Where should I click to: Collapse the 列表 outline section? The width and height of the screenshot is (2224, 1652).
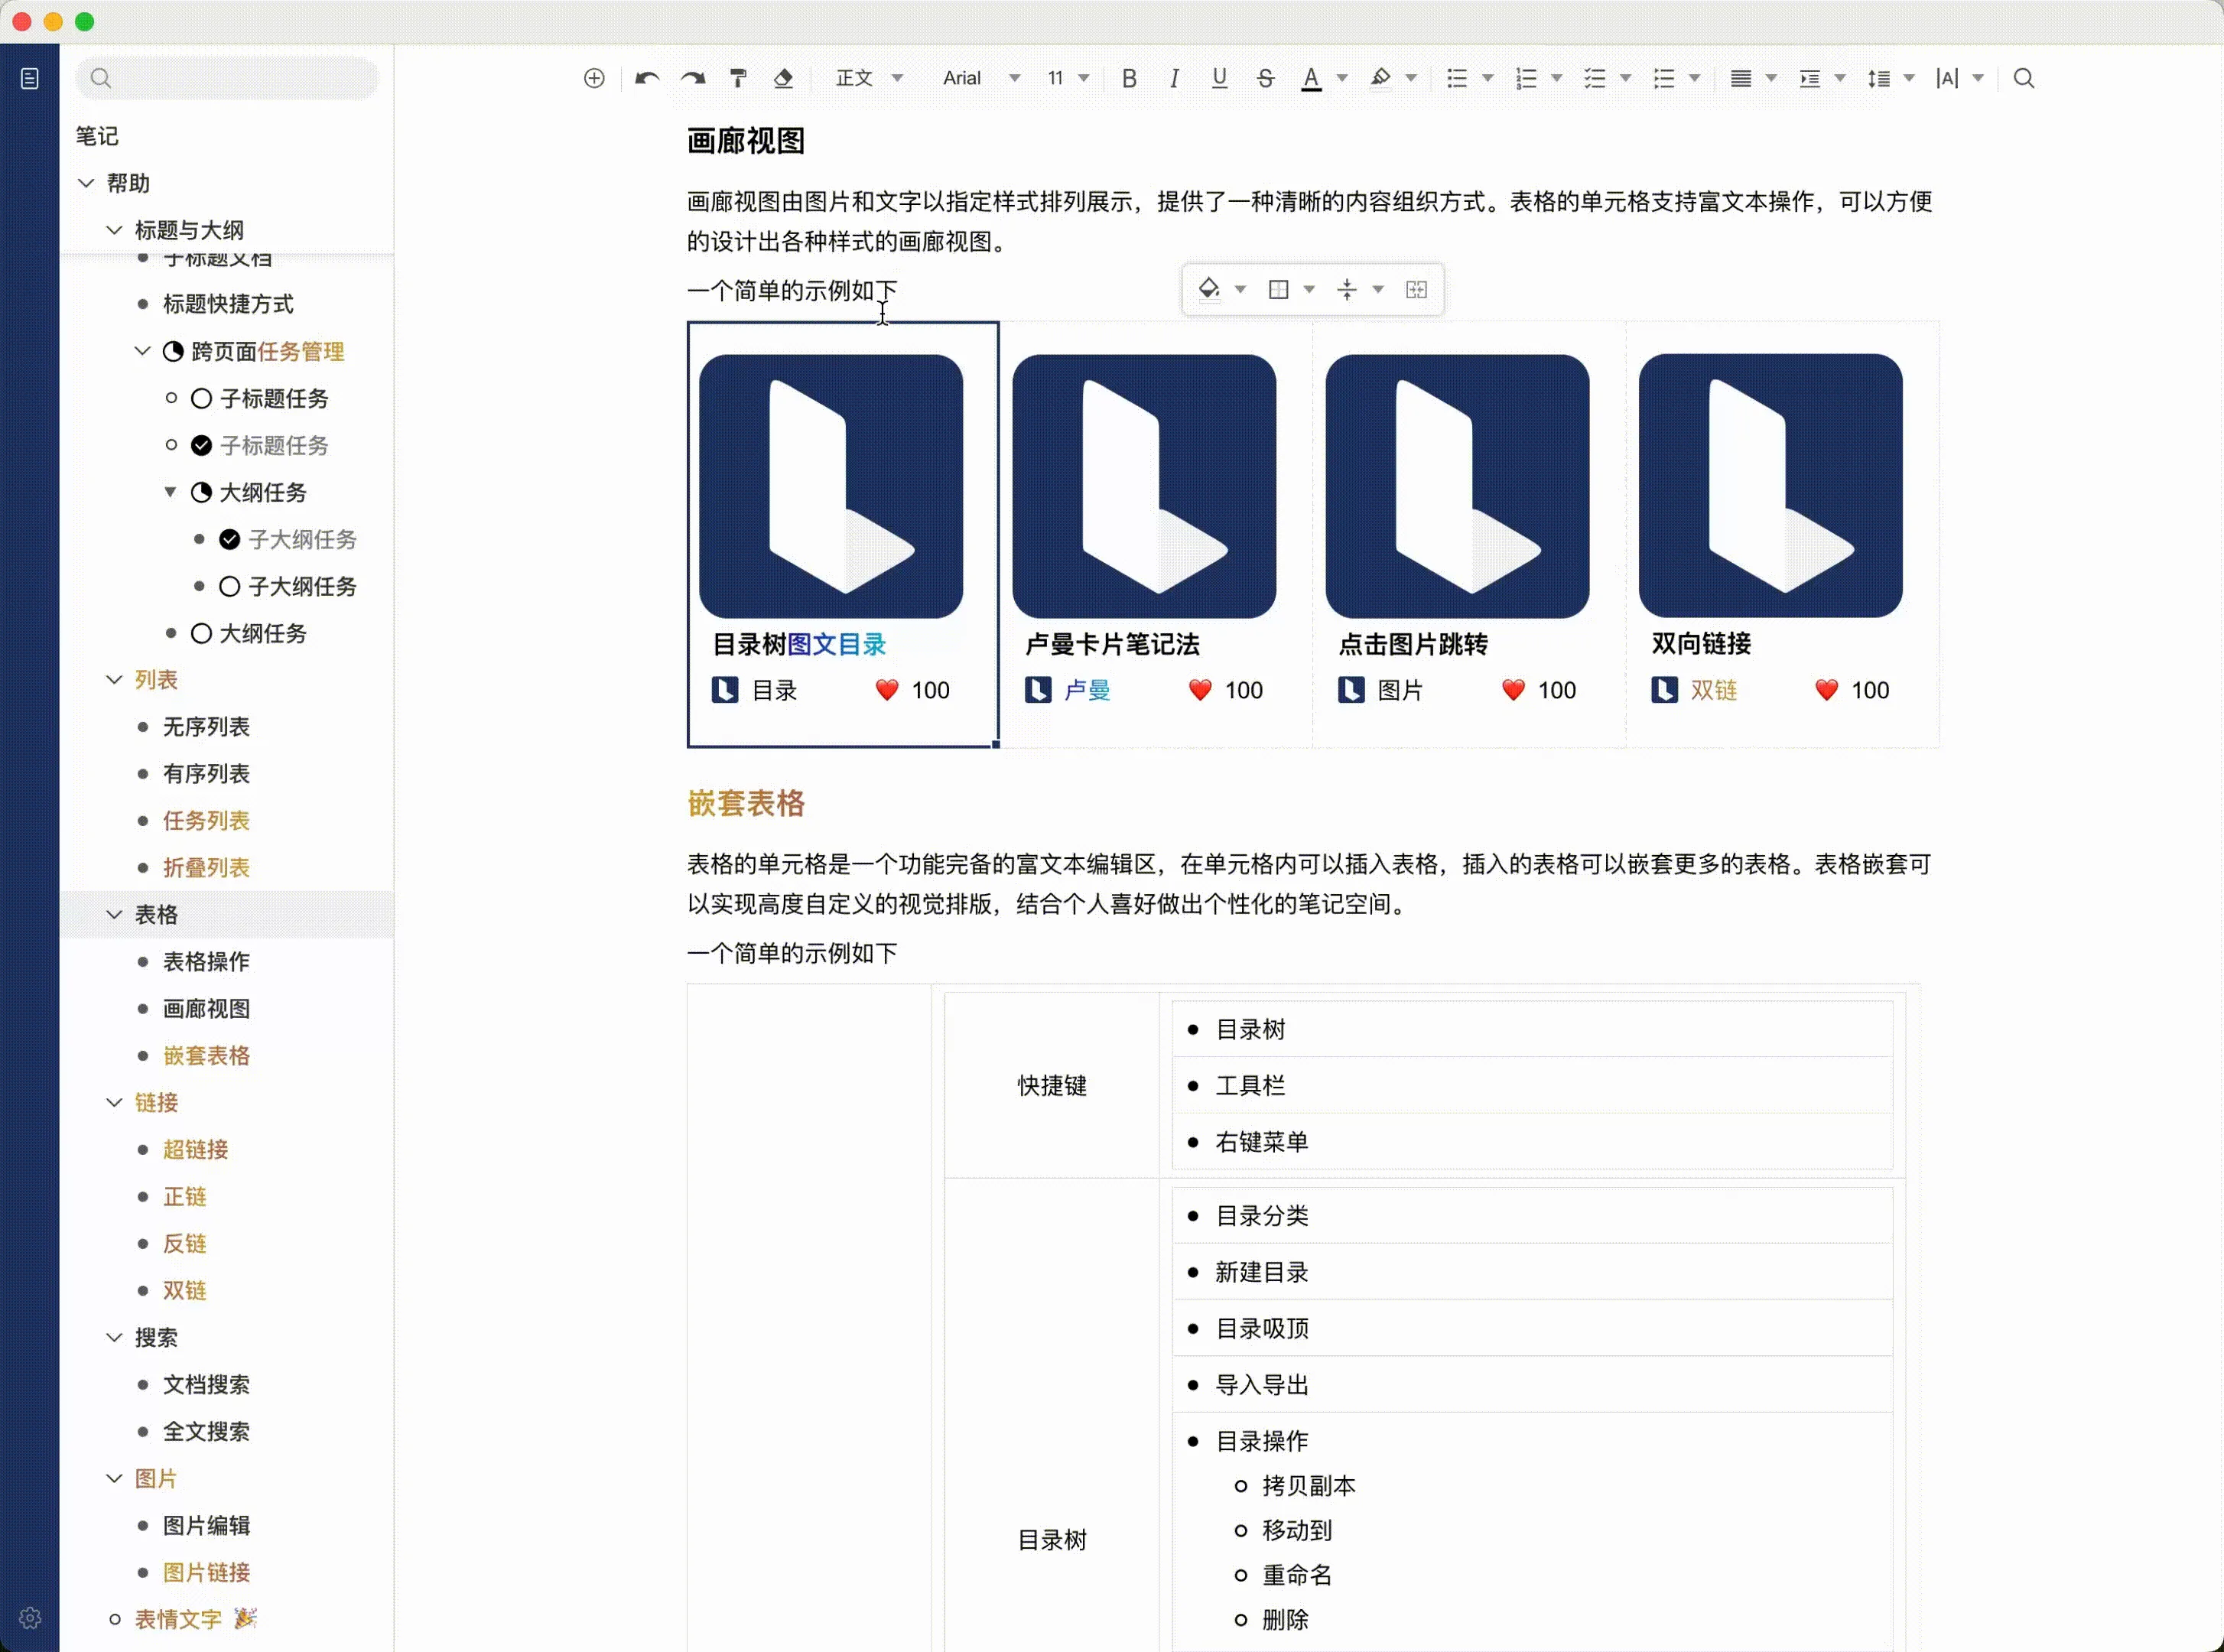tap(114, 680)
